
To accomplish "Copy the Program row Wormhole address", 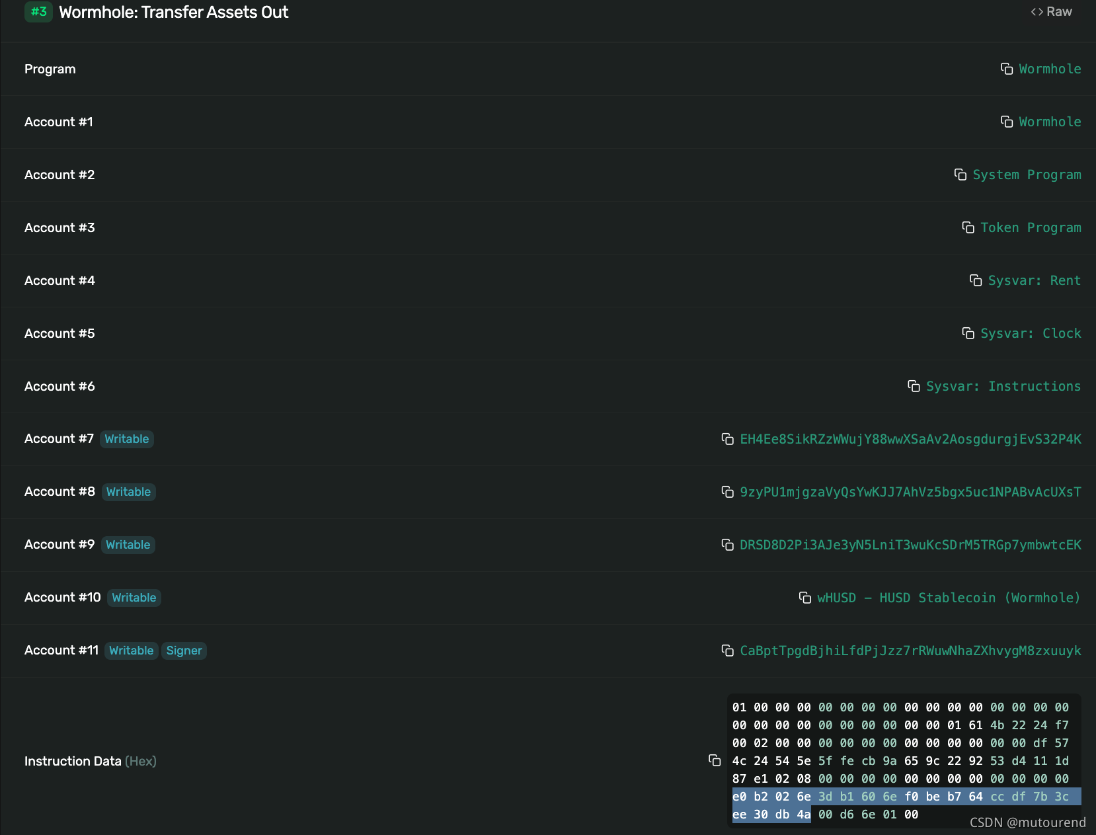I will click(x=1007, y=69).
